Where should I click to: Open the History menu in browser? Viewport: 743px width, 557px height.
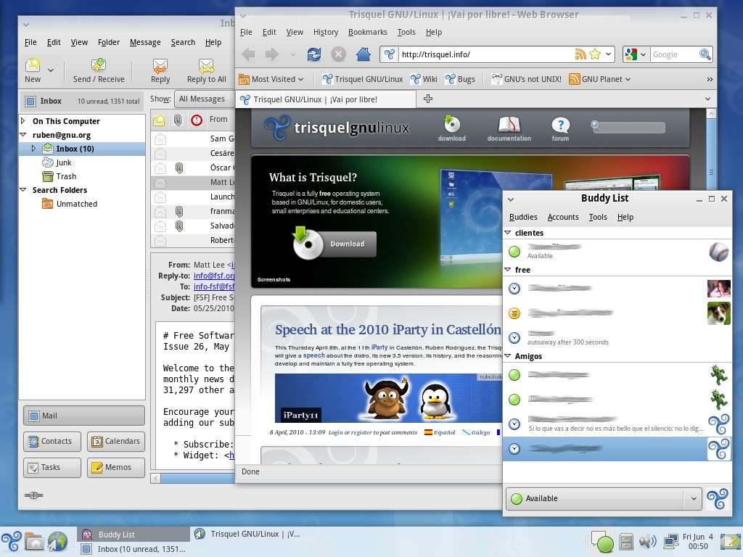point(326,32)
